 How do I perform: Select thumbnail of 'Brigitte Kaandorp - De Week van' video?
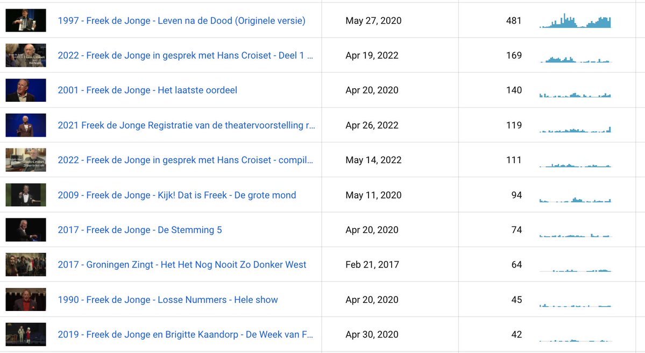point(26,334)
